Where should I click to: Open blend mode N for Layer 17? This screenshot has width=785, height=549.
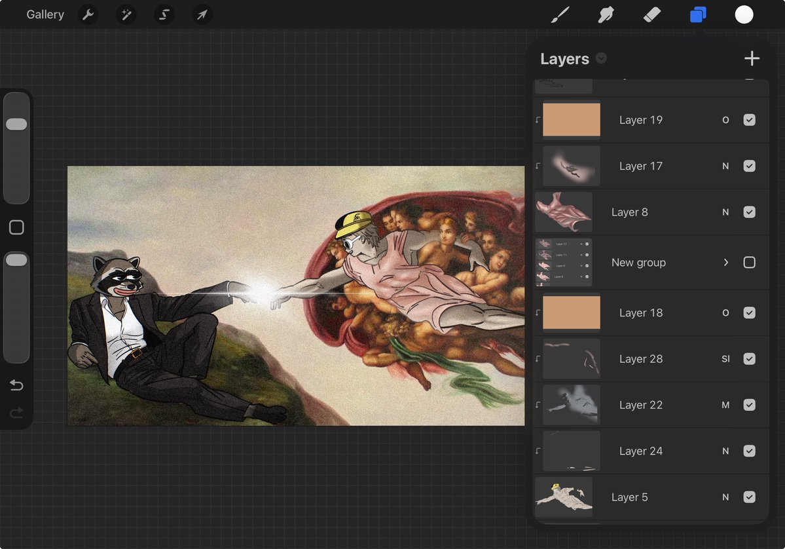[x=725, y=166]
